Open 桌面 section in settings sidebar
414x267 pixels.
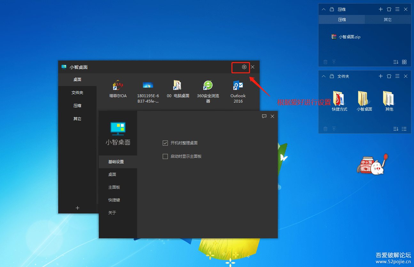(x=118, y=174)
